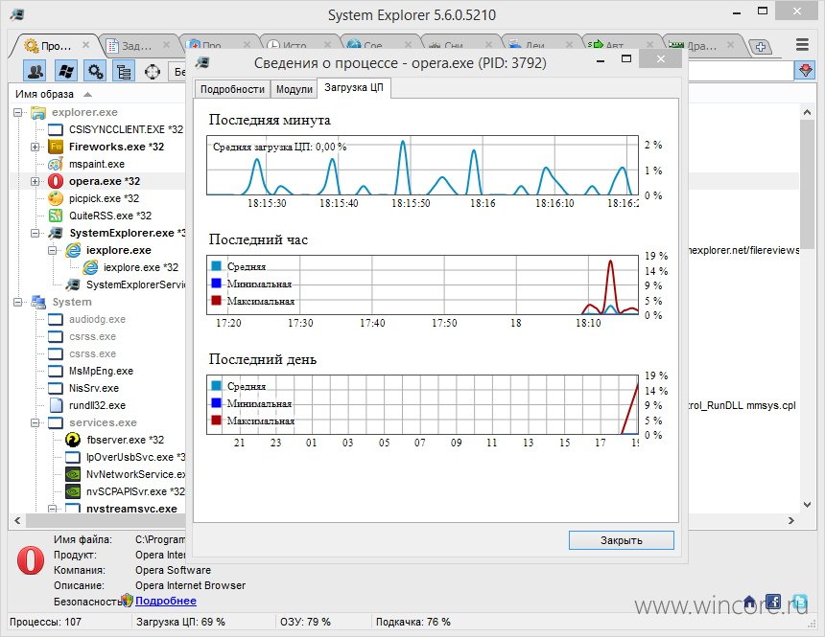This screenshot has width=825, height=637.
Task: Close the Дра… tab with its X
Action: 730,45
